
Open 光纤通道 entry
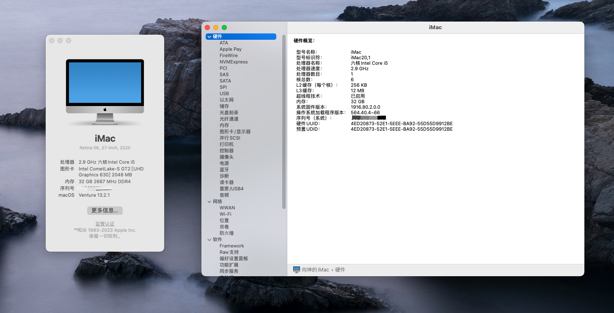coord(229,119)
